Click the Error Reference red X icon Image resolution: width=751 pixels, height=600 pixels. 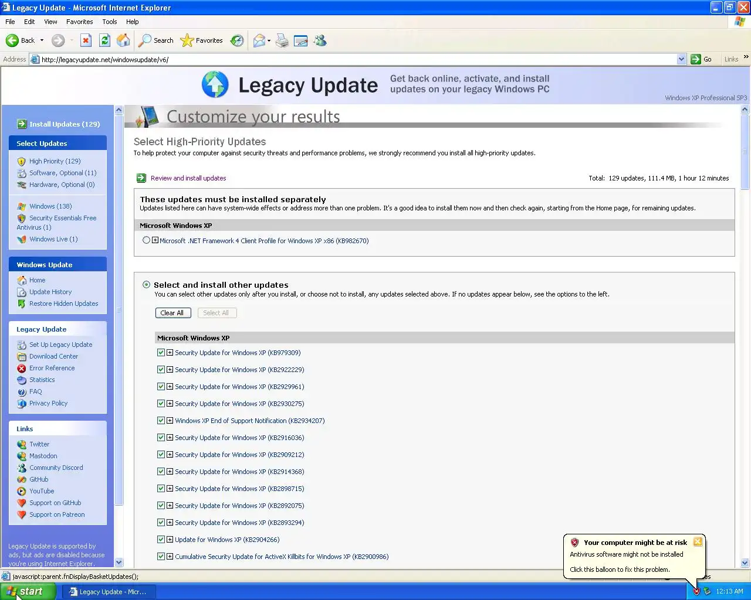point(22,368)
